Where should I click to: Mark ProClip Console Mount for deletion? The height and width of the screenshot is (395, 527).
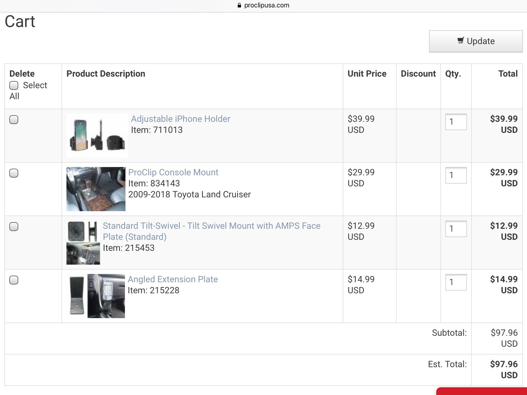click(x=14, y=173)
